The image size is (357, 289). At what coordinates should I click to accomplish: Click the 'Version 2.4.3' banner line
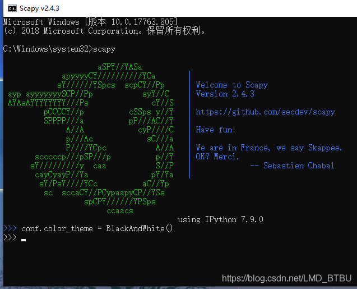tap(225, 94)
